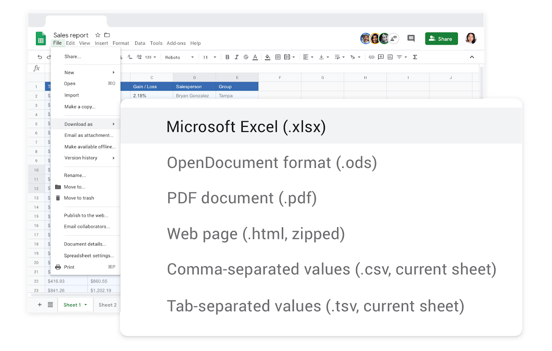This screenshot has width=552, height=351.
Task: Open the Roboto font dropdown
Action: 179,58
